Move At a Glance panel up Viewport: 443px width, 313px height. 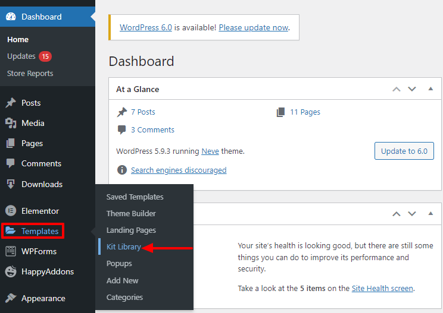click(x=397, y=89)
